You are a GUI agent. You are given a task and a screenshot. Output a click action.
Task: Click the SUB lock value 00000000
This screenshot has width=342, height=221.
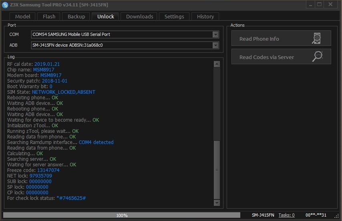[40, 182]
